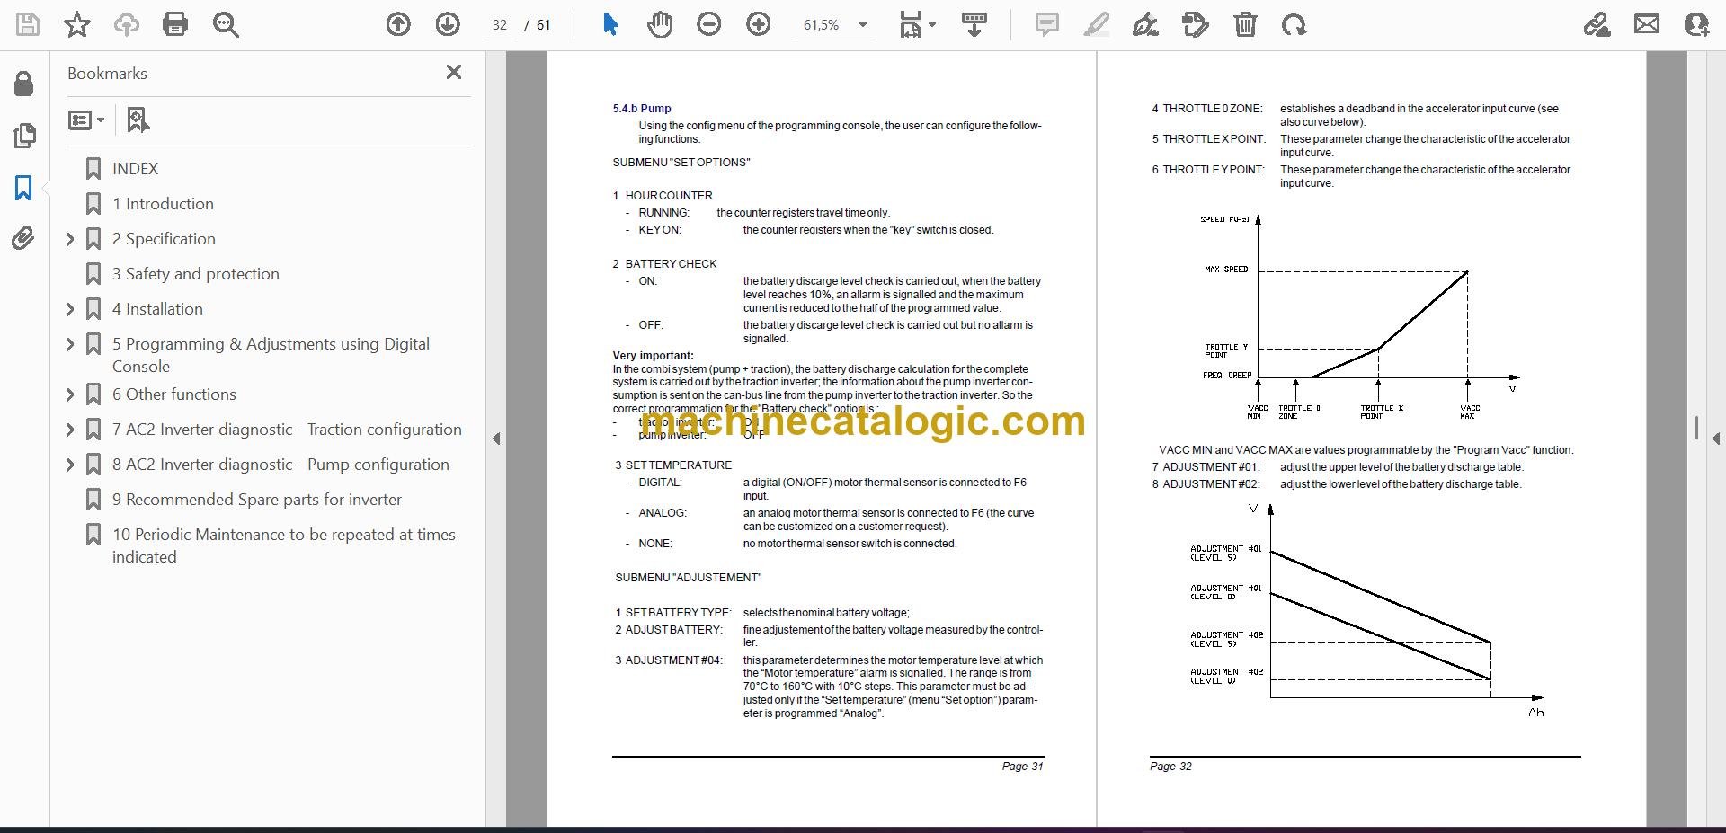Print the document

pos(175,24)
